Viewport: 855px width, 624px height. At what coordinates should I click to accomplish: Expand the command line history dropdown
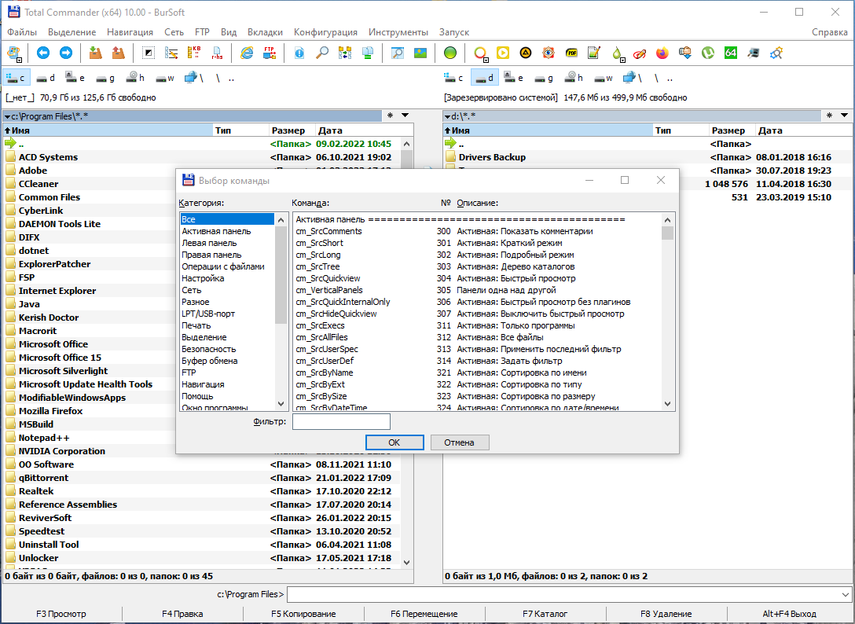846,594
